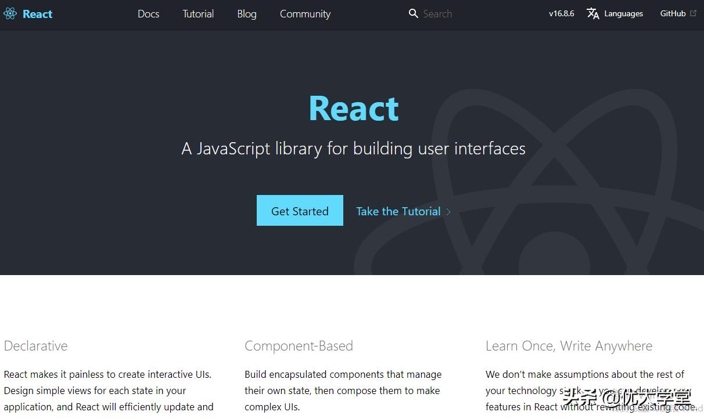Click the chevron after Take the Tutorial
Screen dimensions: 704x419
pyautogui.click(x=448, y=212)
